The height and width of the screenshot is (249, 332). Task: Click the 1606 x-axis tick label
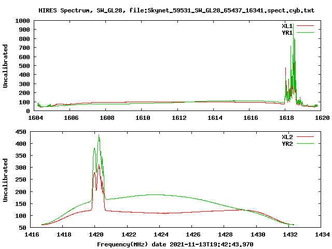coord(71,118)
